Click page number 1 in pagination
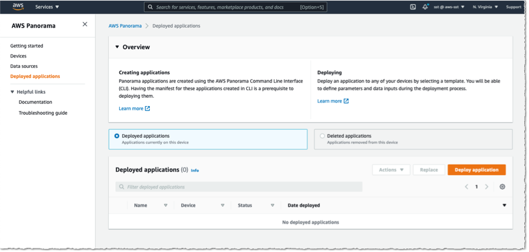This screenshot has width=529, height=252. tap(476, 187)
